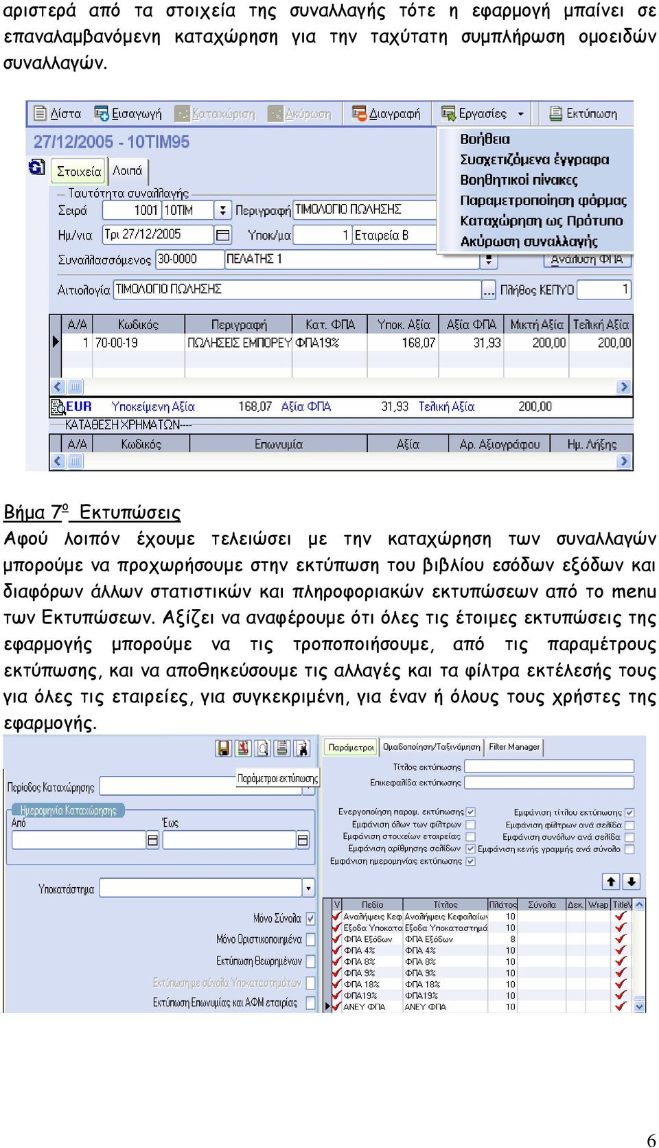Image resolution: width=659 pixels, height=1148 pixels.
Task: Expand the Εργασίες dropdown arrow
Action: [x=520, y=114]
